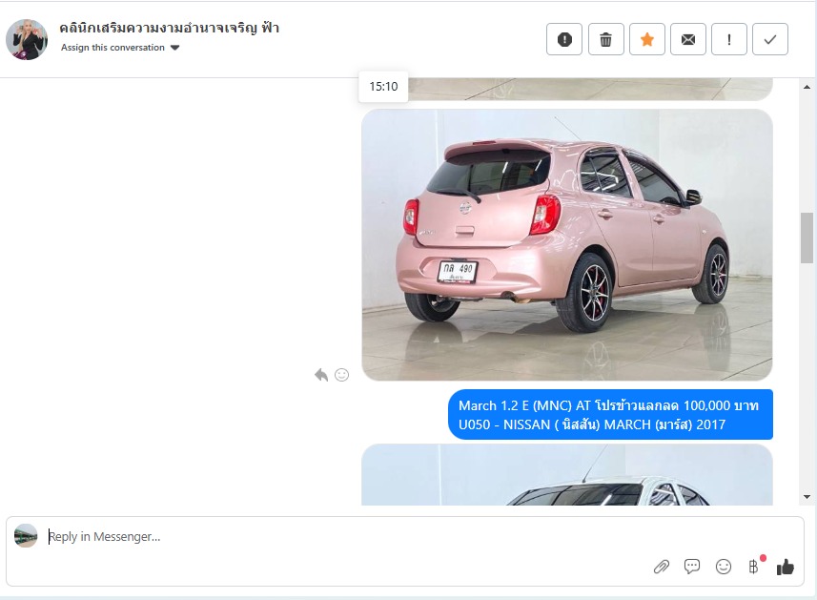The image size is (817, 600).
Task: Star this conversation
Action: 646,39
